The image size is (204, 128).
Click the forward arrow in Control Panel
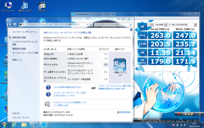(15, 25)
